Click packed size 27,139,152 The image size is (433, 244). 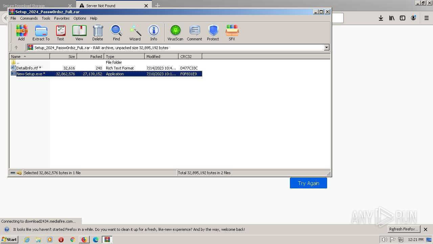point(92,74)
